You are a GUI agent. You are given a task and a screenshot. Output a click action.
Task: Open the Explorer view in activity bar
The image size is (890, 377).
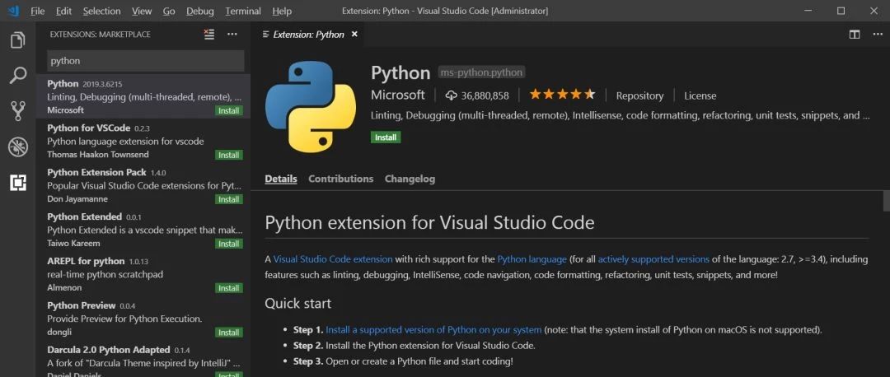[x=17, y=41]
